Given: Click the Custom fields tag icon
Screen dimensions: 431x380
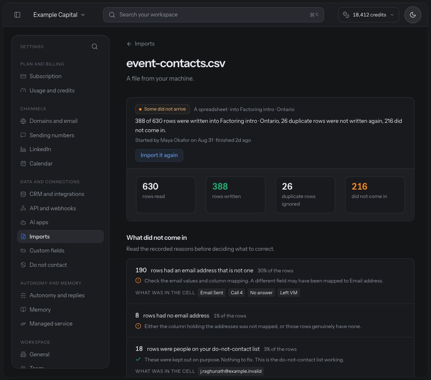Looking at the screenshot, I should [23, 251].
